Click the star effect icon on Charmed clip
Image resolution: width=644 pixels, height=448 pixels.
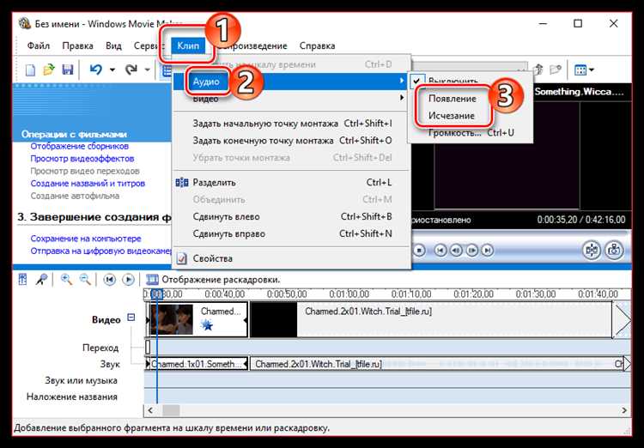[x=207, y=324]
